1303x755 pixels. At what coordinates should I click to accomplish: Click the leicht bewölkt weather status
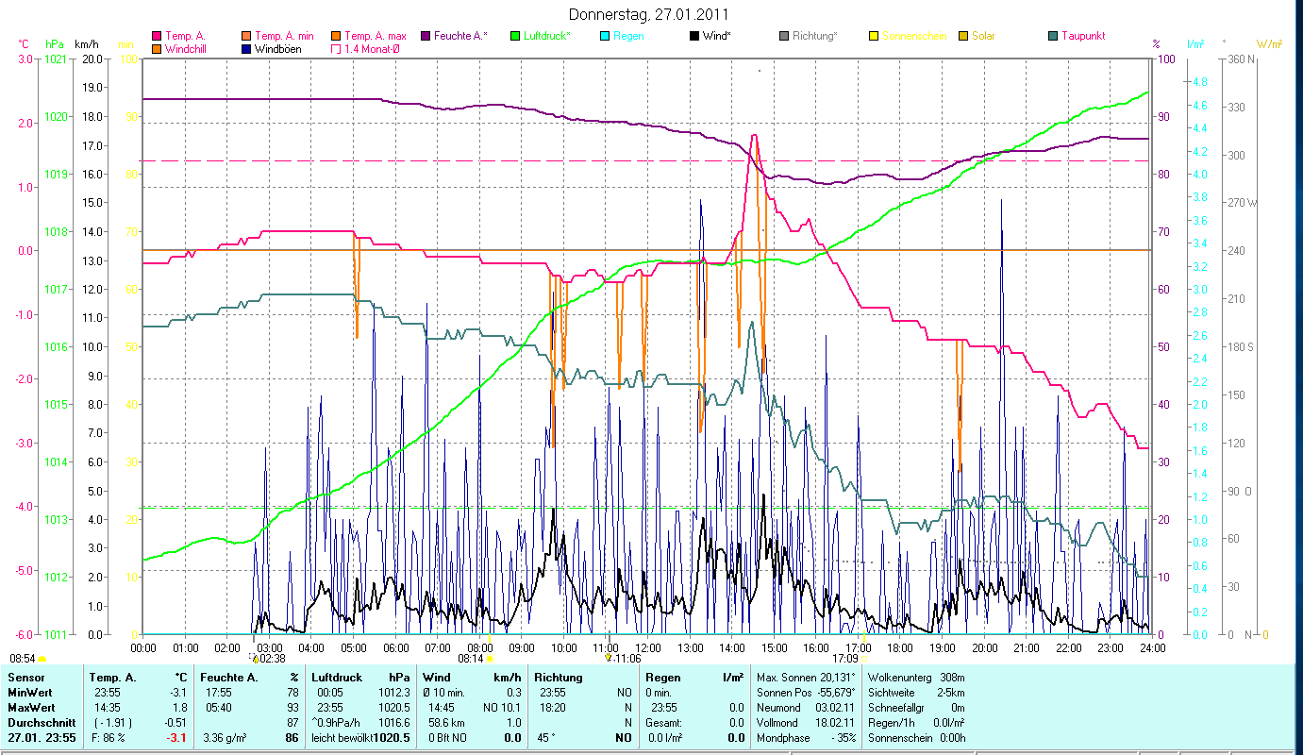(342, 737)
